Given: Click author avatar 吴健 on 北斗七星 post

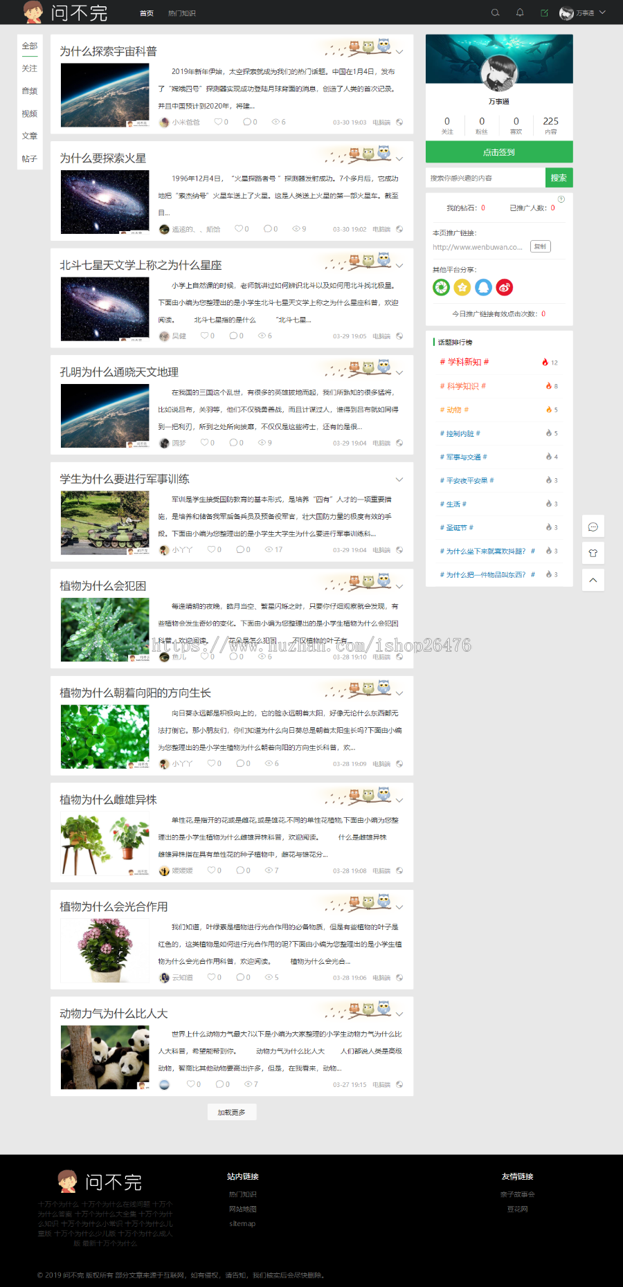Looking at the screenshot, I should pos(164,336).
